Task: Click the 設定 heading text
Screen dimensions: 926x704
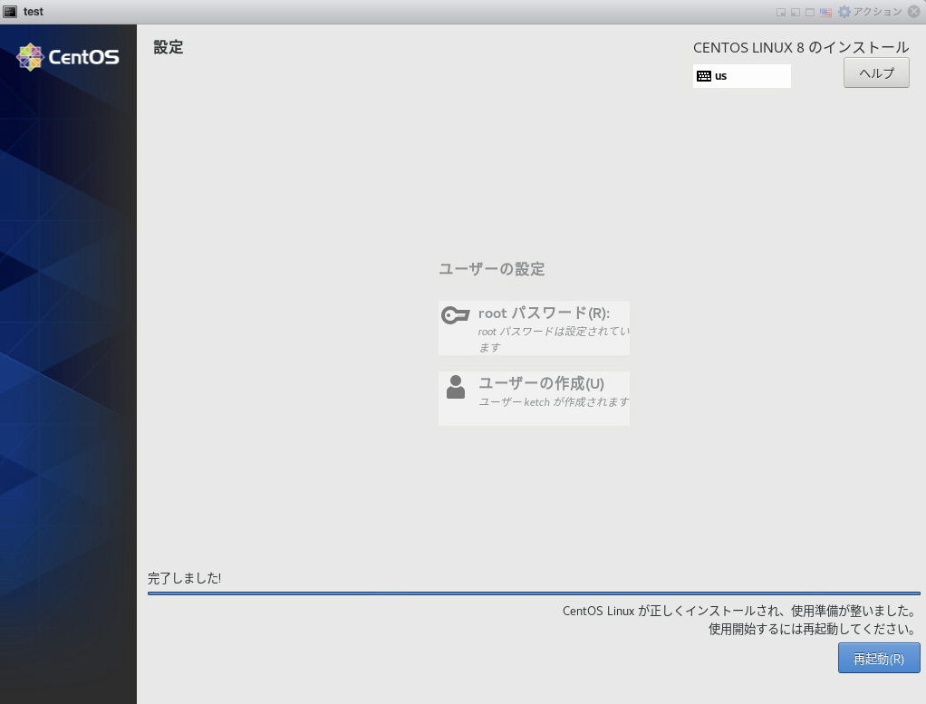Action: 169,47
